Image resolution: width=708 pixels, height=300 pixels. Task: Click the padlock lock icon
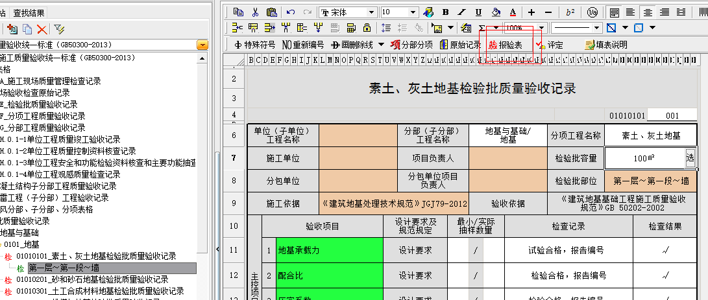click(367, 28)
